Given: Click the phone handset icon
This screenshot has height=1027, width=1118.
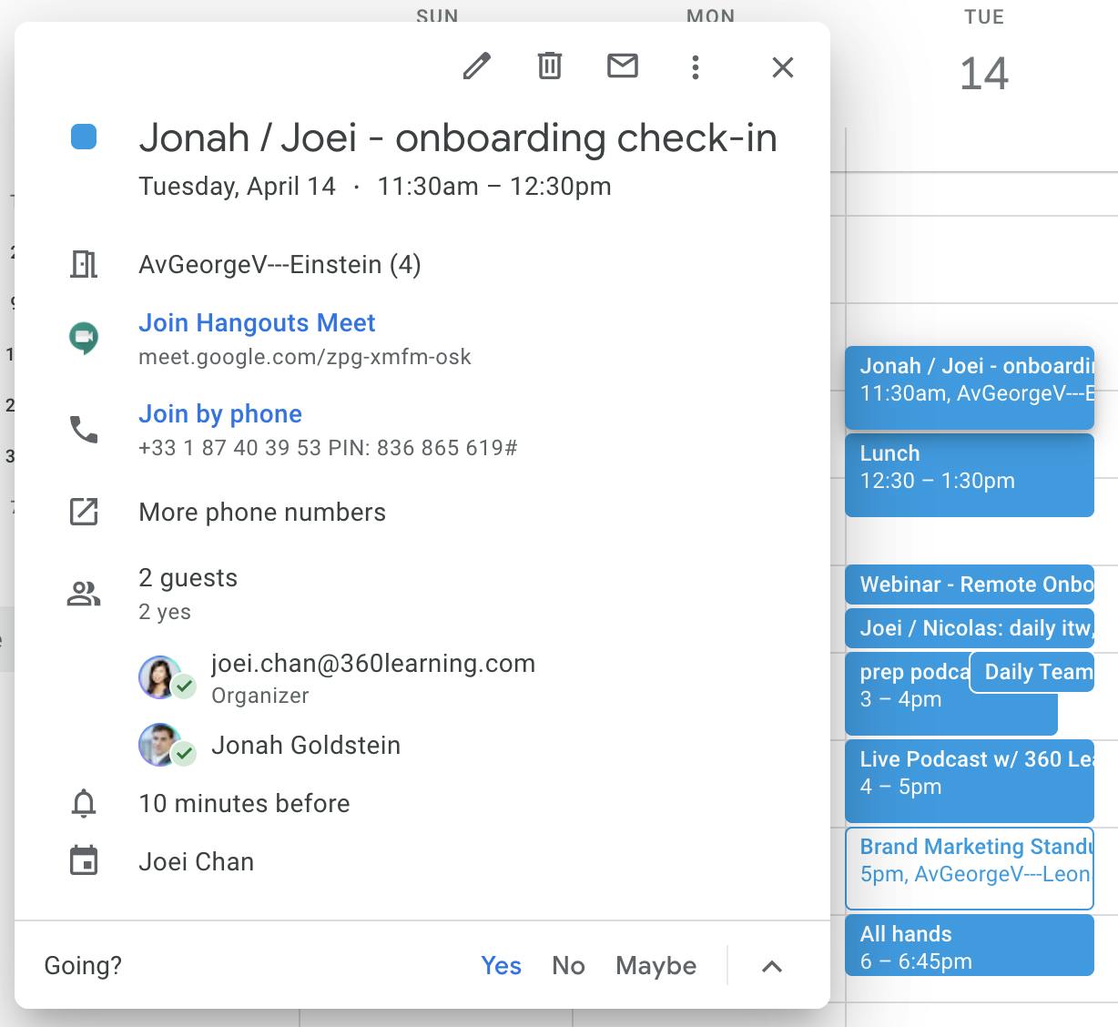Looking at the screenshot, I should click(84, 431).
